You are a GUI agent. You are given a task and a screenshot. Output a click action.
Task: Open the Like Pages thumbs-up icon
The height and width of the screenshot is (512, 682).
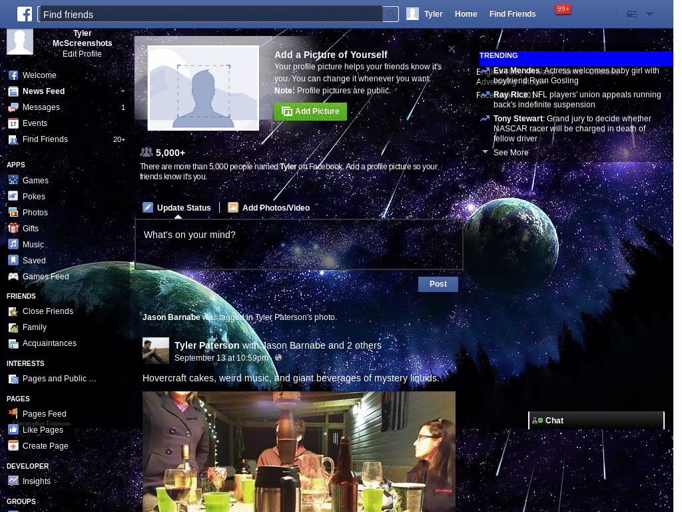pyautogui.click(x=13, y=430)
